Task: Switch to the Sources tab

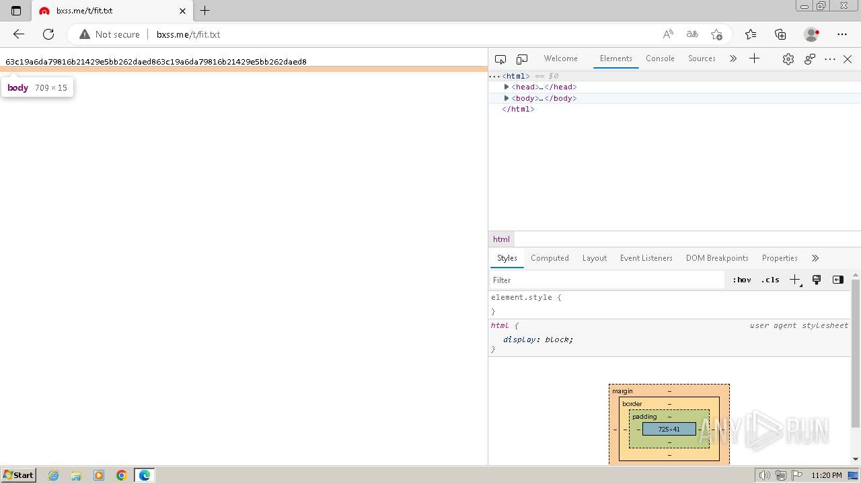Action: pyautogui.click(x=702, y=58)
